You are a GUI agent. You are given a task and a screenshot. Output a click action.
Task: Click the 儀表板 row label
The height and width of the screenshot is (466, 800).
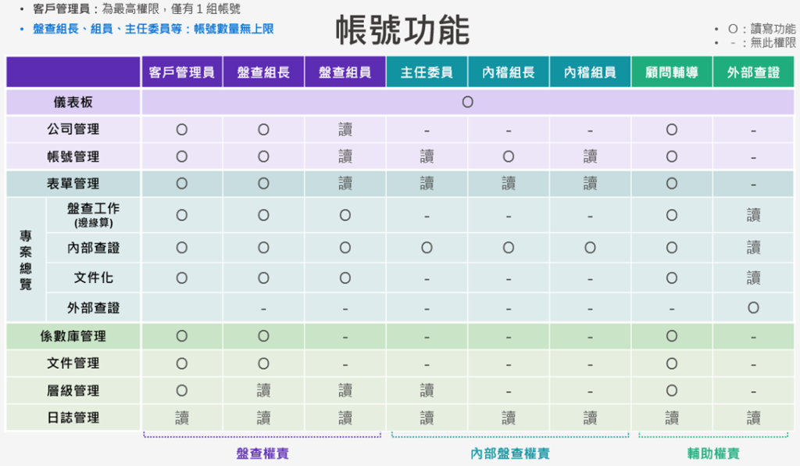(x=73, y=102)
